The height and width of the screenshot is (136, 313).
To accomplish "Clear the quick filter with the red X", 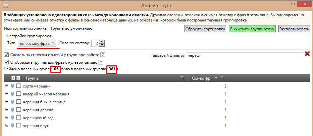I will click(307, 54).
